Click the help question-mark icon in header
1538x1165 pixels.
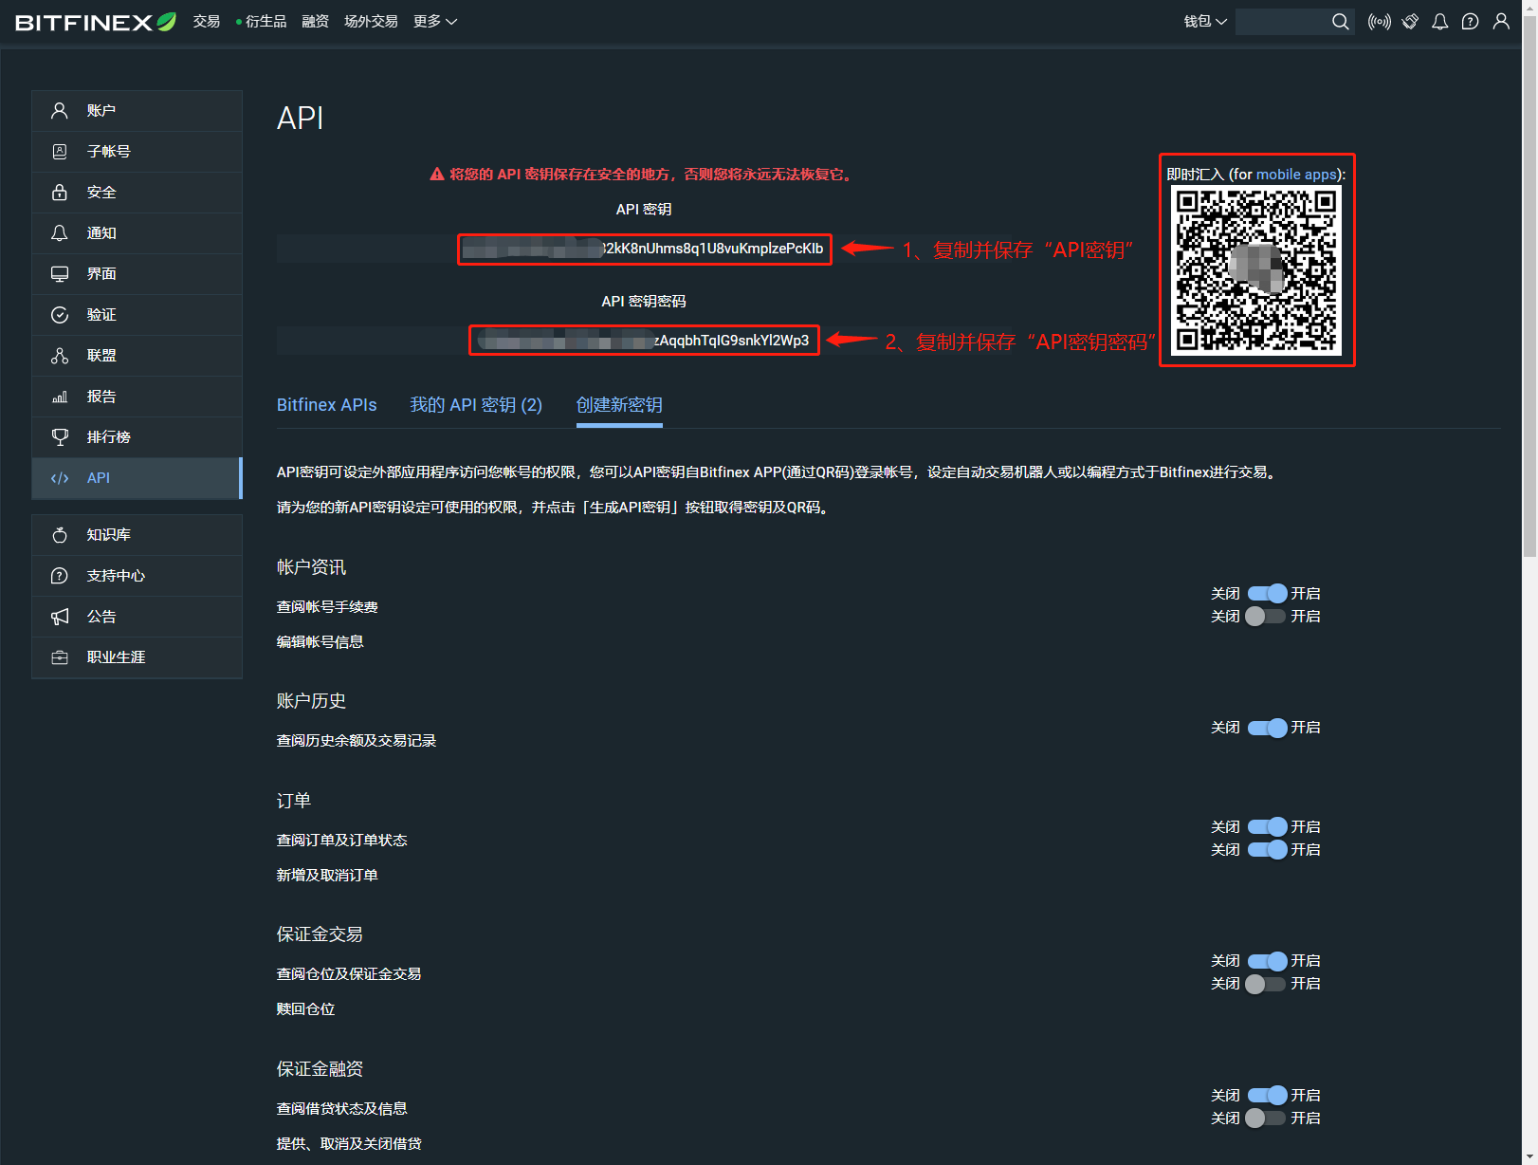(1471, 22)
